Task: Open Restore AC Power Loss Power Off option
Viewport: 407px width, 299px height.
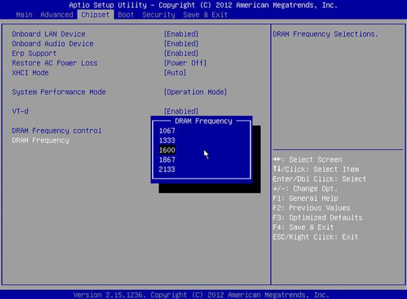Action: click(185, 63)
